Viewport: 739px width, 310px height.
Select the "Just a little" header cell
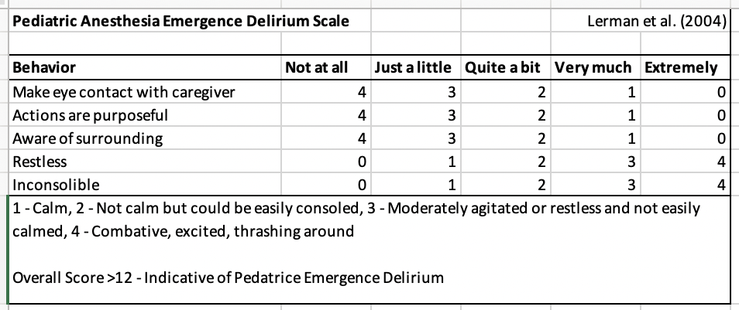coord(412,68)
